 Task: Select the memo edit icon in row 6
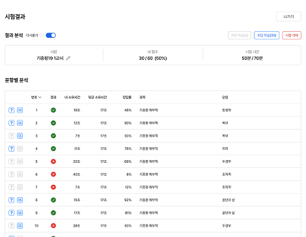[20, 174]
